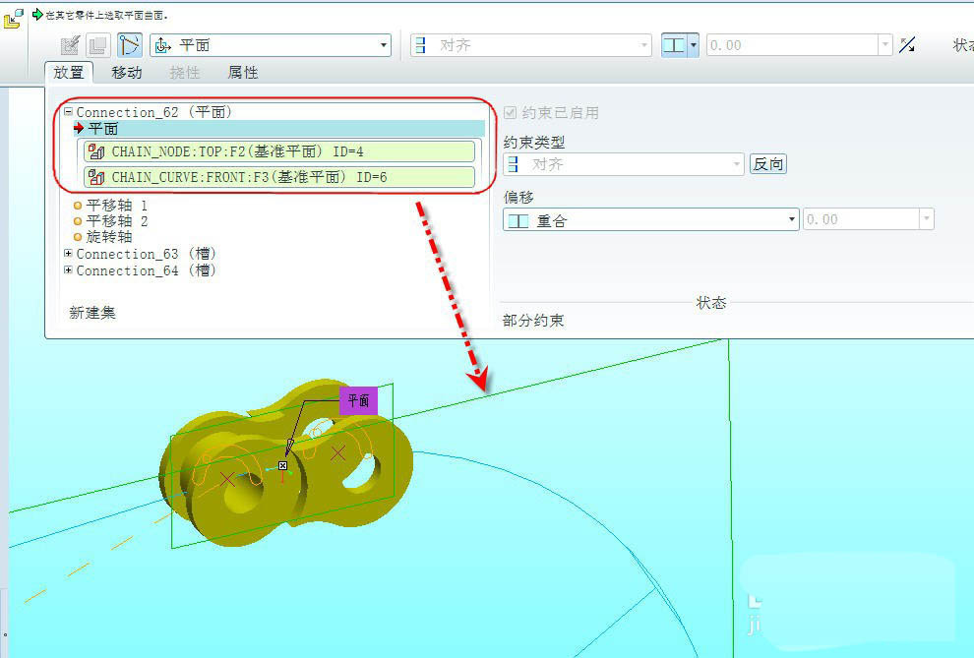Switch to the 移动 tab
This screenshot has height=658, width=974.
127,73
